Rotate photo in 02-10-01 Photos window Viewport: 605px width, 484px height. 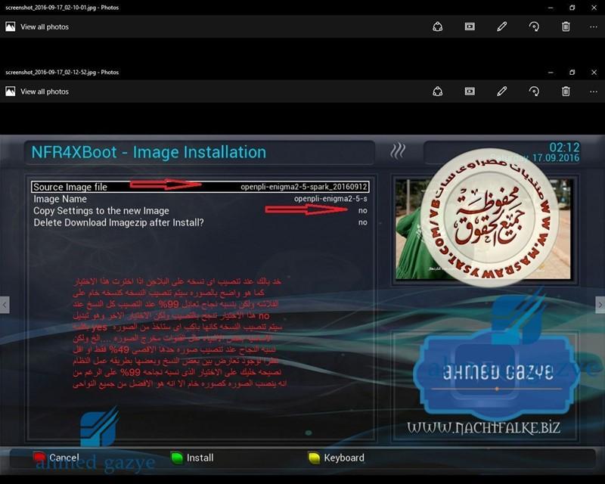[x=534, y=26]
